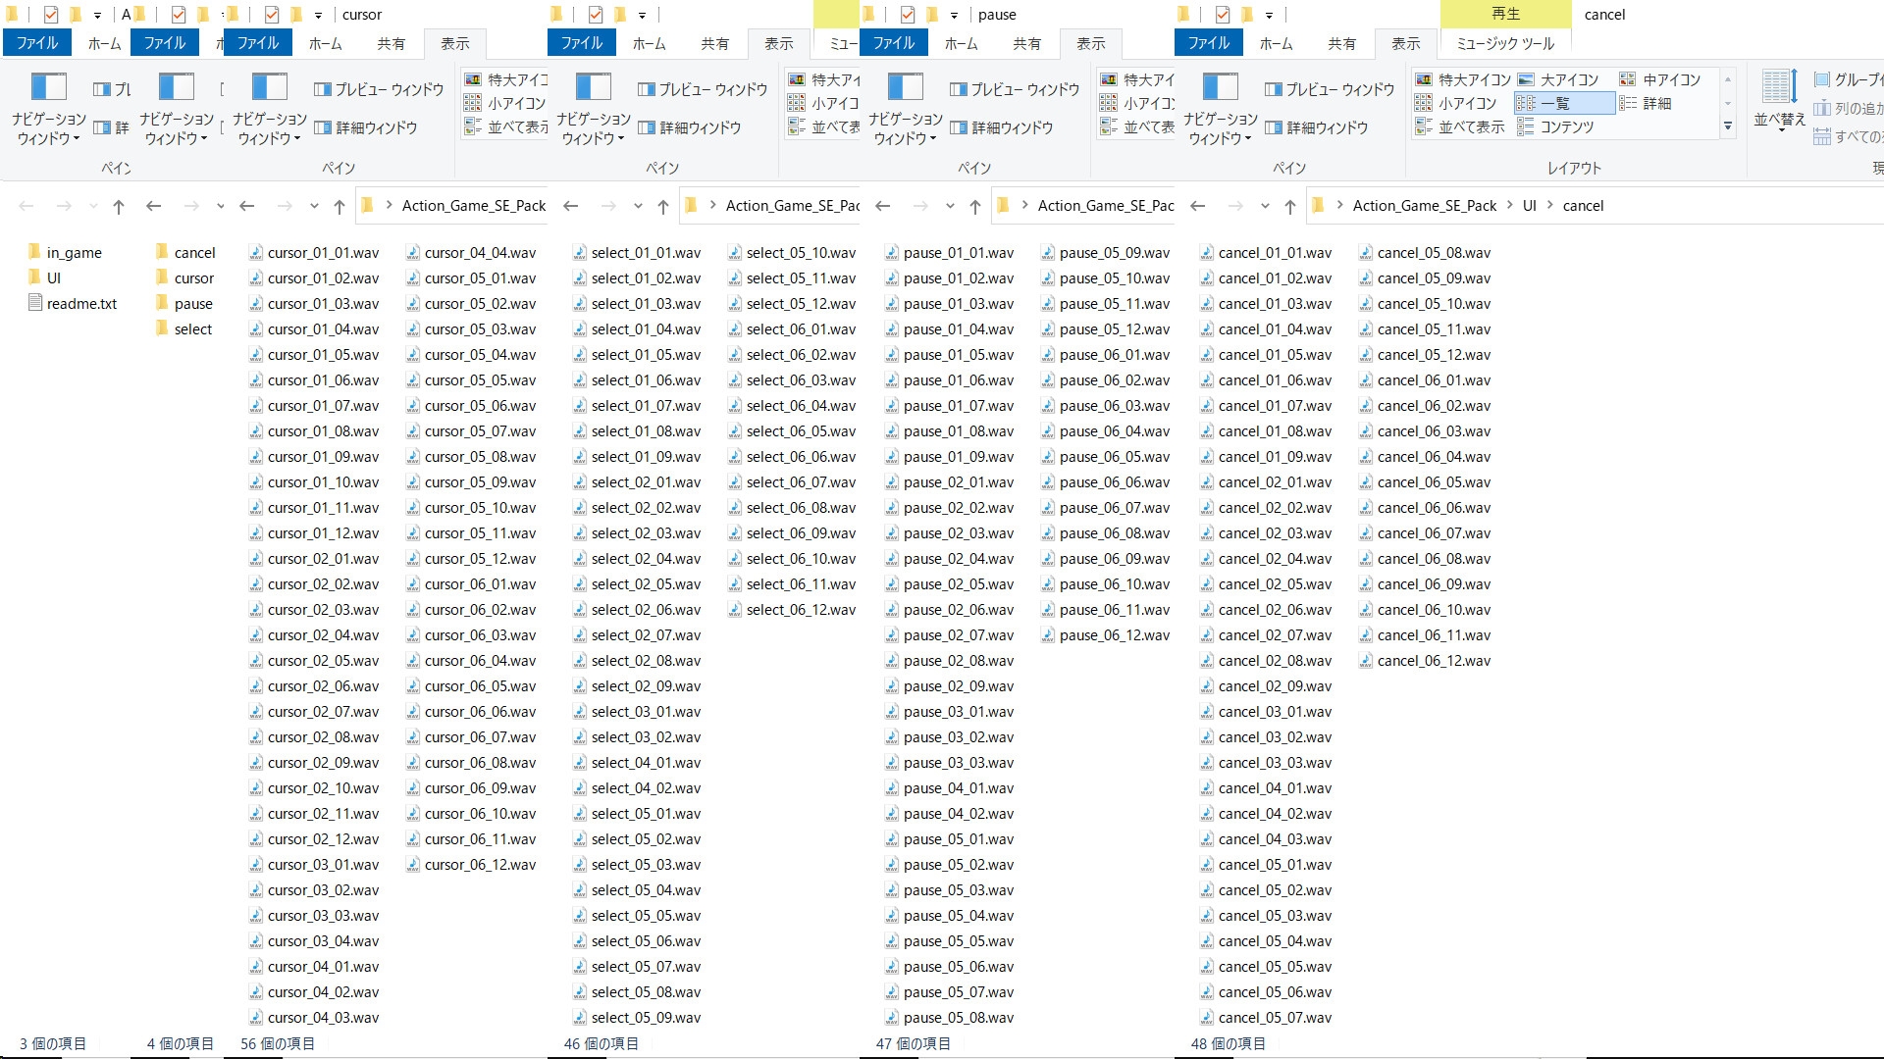The image size is (1884, 1059).
Task: Click the Properties checkmark icon in cursor window title bar
Action: coord(272,15)
